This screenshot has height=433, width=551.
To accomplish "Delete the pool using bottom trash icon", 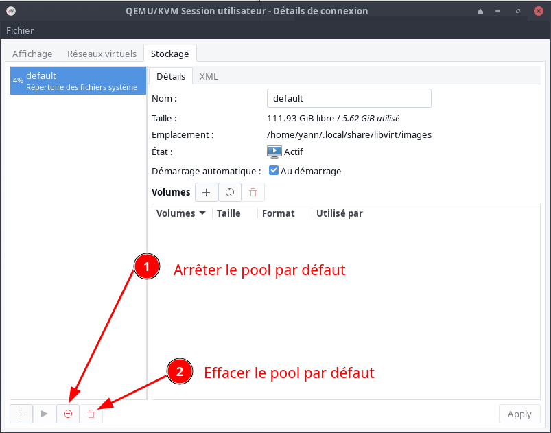I will point(91,414).
